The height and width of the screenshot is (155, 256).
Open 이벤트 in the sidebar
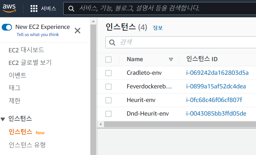pyautogui.click(x=17, y=75)
